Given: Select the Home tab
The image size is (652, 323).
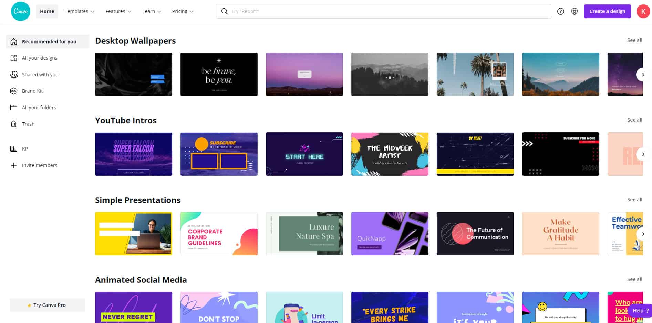Looking at the screenshot, I should [47, 11].
